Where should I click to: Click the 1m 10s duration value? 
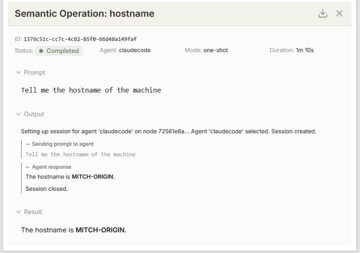305,50
